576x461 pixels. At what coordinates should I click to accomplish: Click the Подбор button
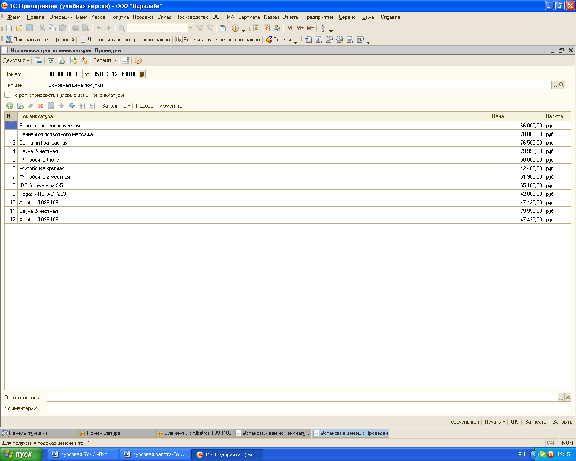pos(144,106)
